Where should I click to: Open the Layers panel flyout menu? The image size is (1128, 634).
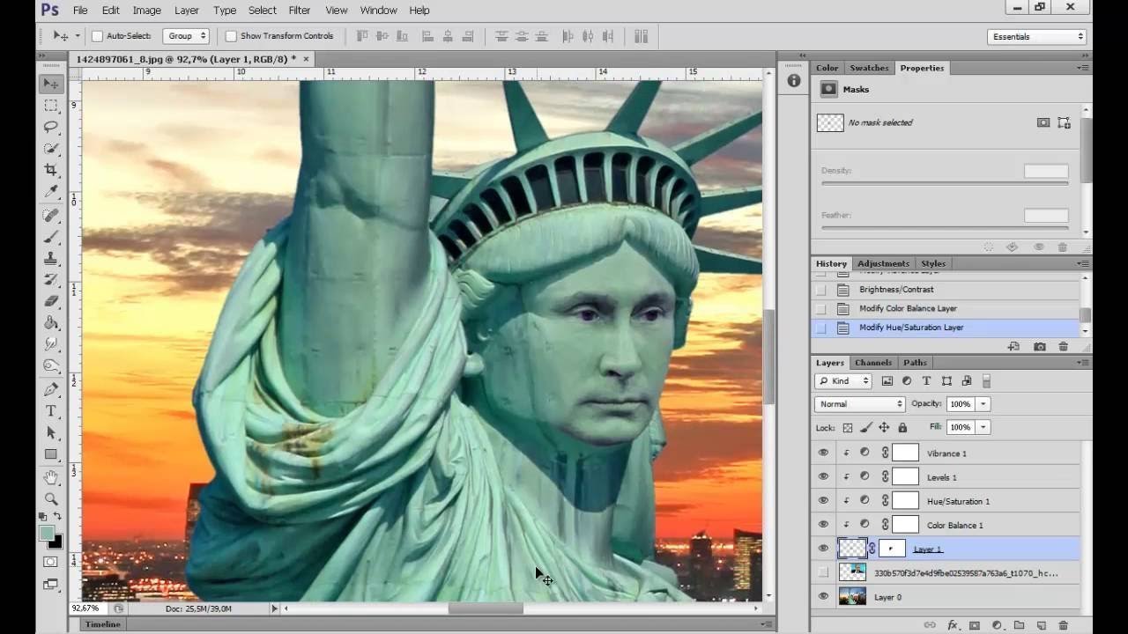(1081, 363)
